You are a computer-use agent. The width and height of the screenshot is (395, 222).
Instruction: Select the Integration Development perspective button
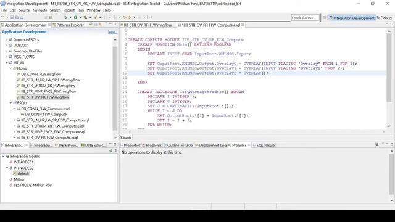352,18
